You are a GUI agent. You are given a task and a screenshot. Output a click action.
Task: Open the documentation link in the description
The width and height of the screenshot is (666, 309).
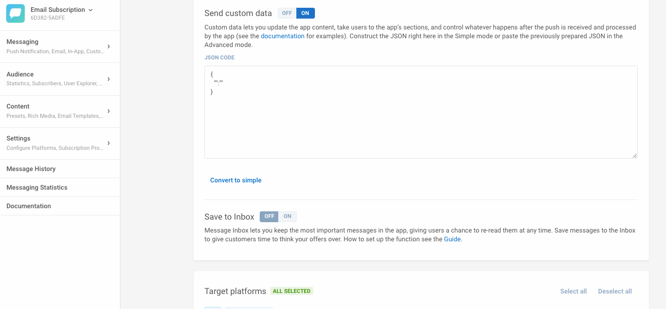coord(282,36)
